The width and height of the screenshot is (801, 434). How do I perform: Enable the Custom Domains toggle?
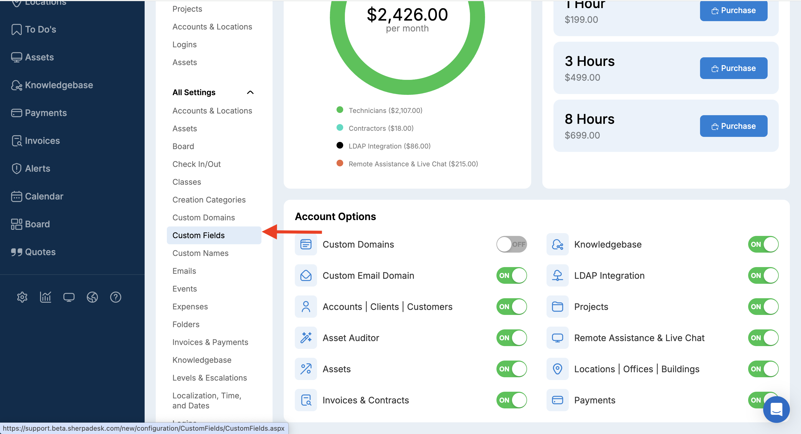click(511, 244)
